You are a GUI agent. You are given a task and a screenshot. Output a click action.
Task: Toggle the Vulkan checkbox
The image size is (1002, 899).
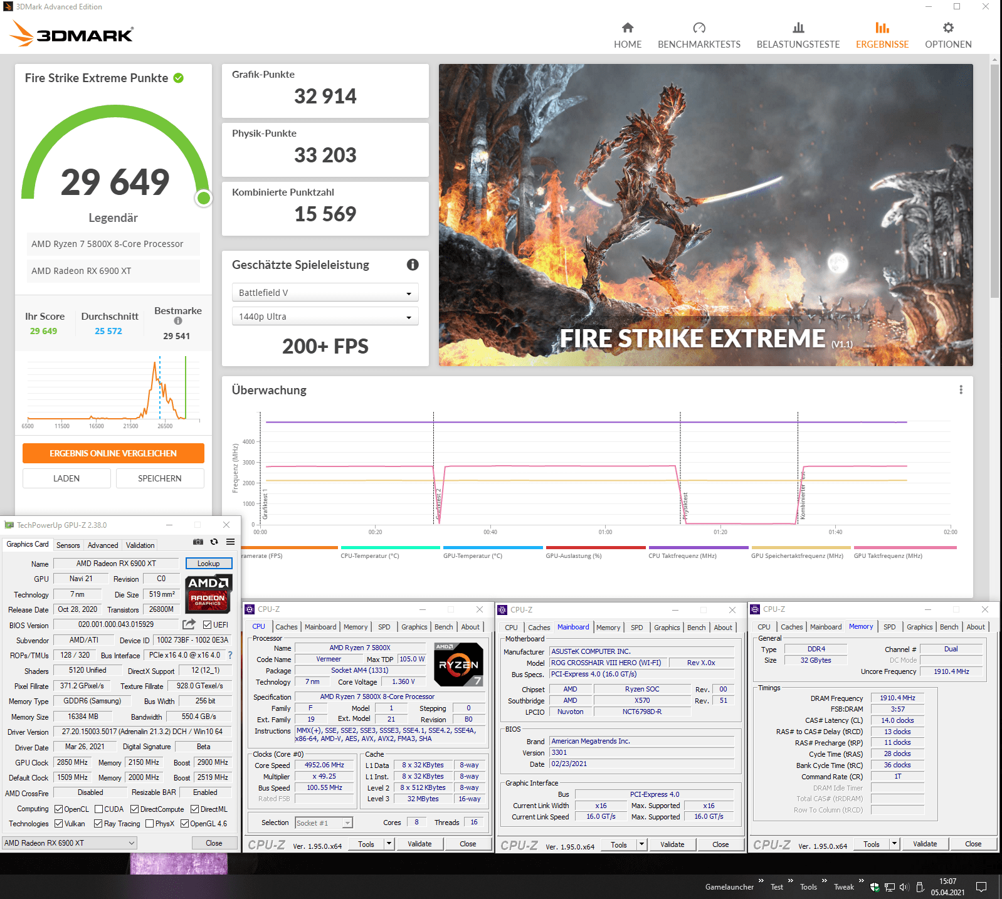[x=59, y=824]
